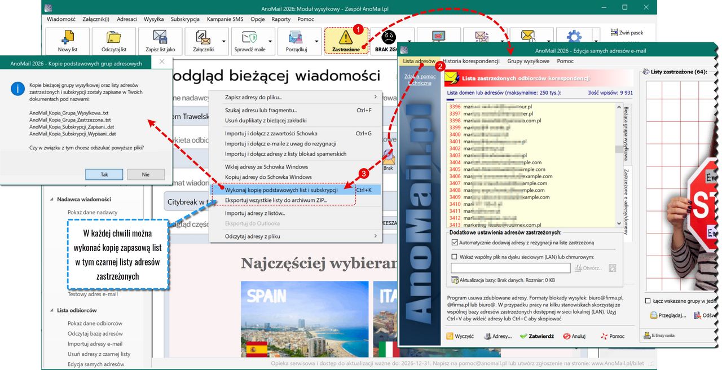Click Usuń adresy z czarnej listy
722x370 pixels.
pyautogui.click(x=99, y=354)
